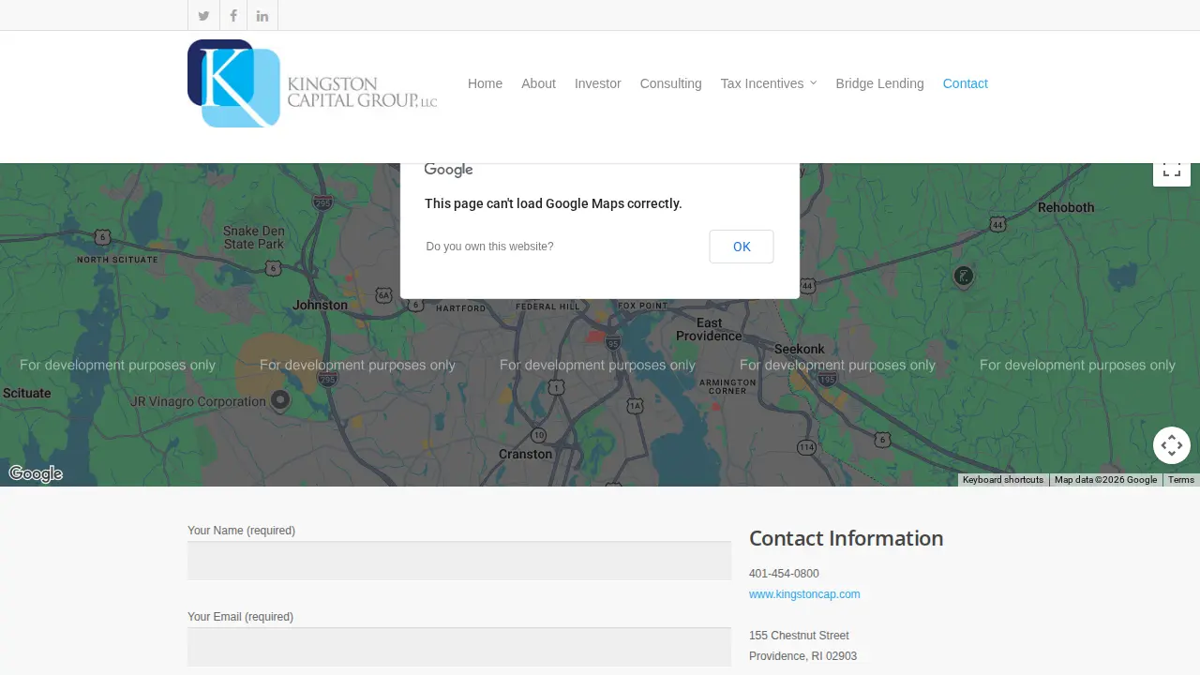Focus the Your Name input field
Viewport: 1200px width, 675px height.
(x=459, y=561)
